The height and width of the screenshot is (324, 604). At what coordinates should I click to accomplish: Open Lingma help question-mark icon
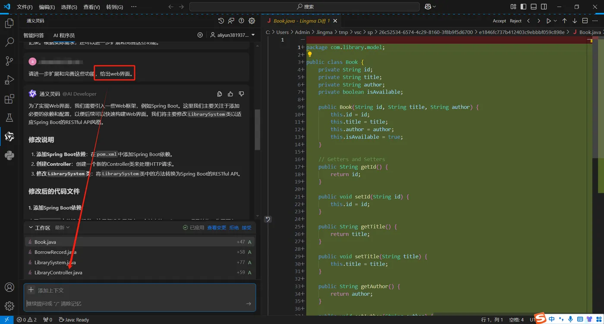pos(242,21)
